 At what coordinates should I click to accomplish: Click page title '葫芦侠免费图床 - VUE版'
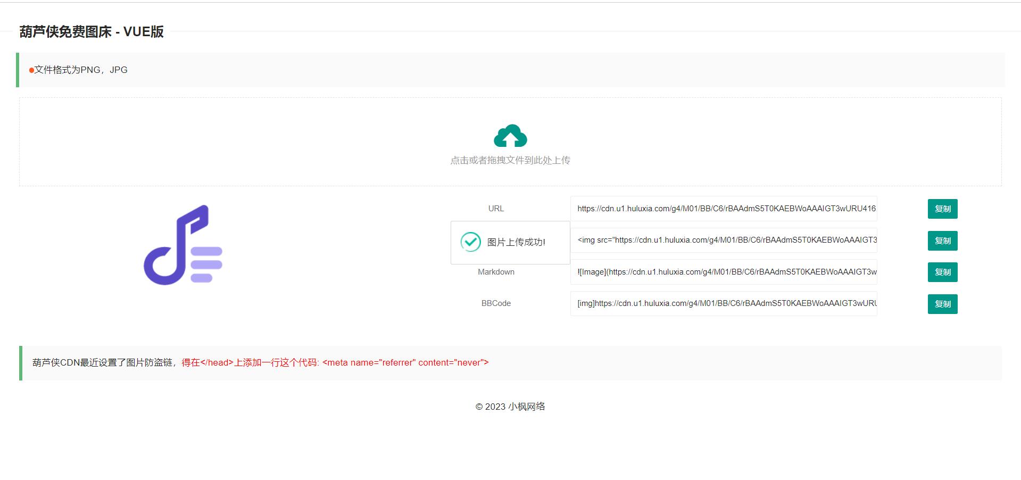[x=92, y=32]
